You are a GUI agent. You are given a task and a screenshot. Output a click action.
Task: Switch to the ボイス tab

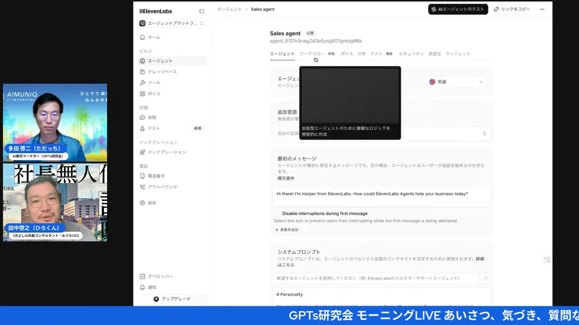[x=346, y=54]
